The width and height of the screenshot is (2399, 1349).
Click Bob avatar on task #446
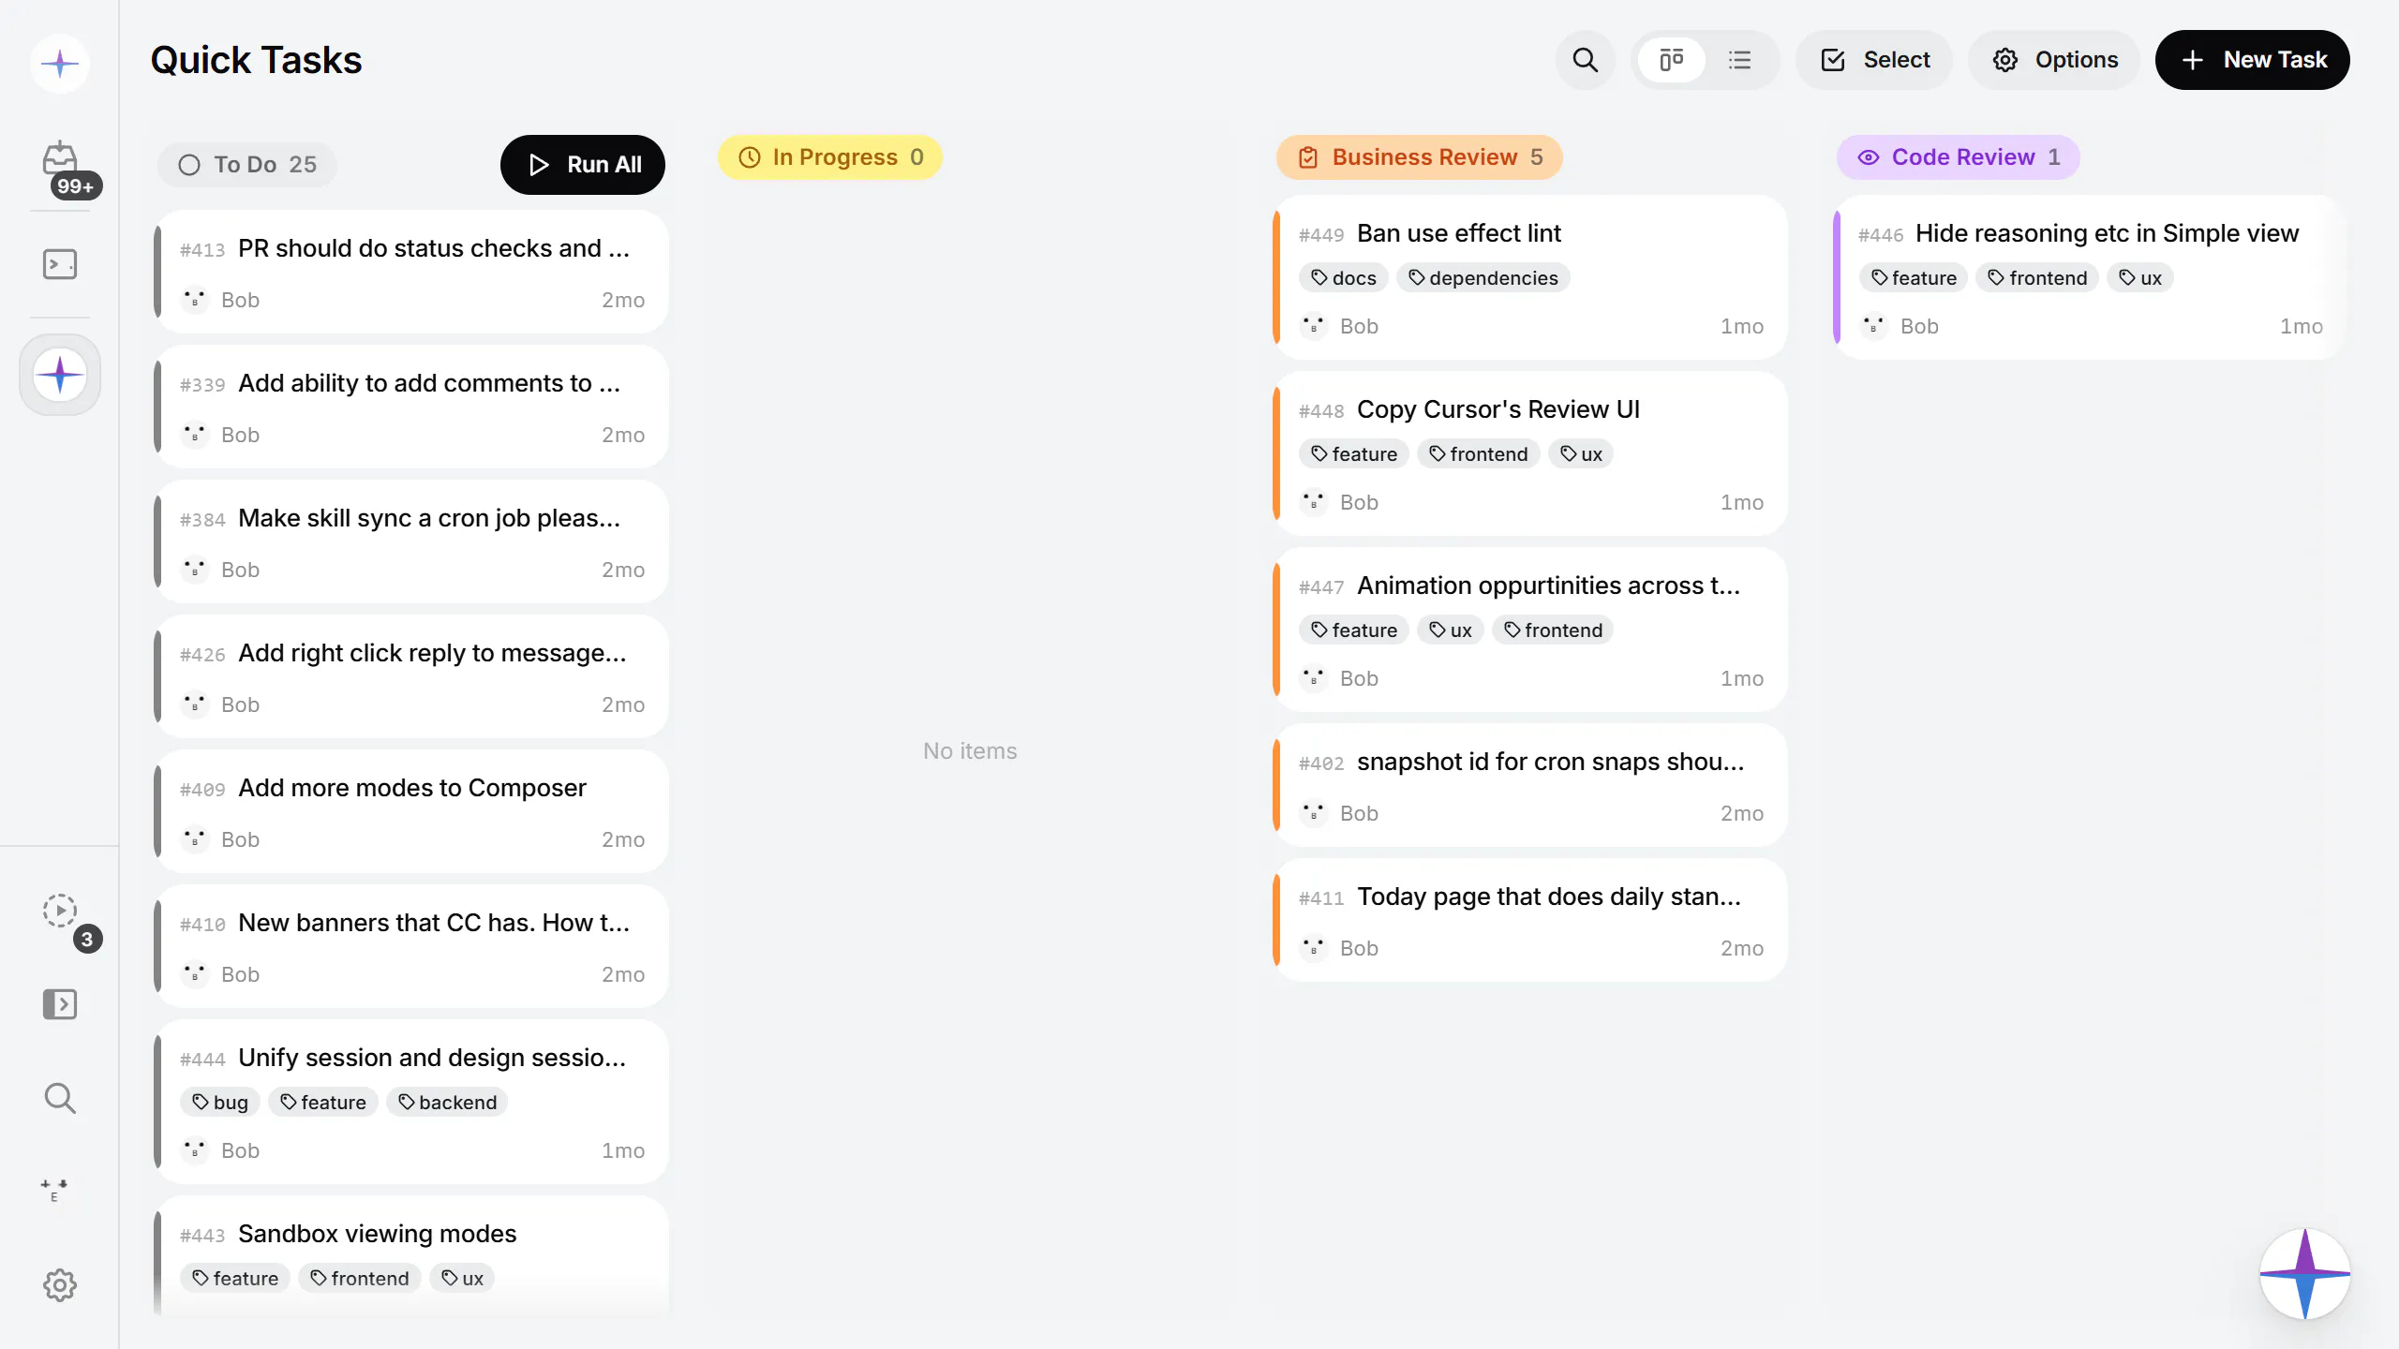(1873, 326)
